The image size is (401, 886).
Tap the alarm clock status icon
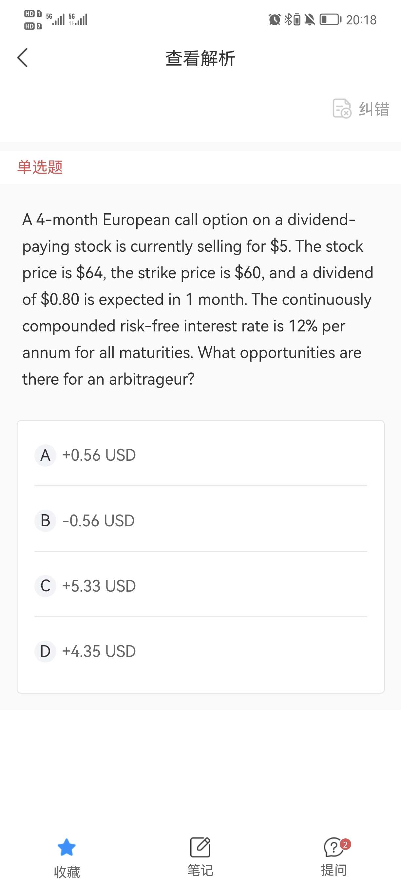(x=274, y=20)
